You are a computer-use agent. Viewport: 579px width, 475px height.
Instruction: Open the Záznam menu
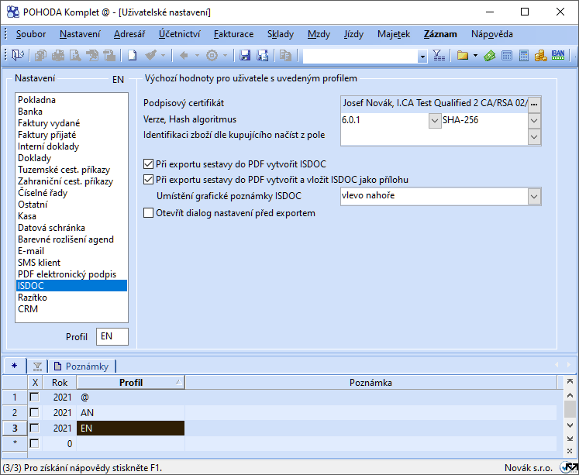(440, 34)
